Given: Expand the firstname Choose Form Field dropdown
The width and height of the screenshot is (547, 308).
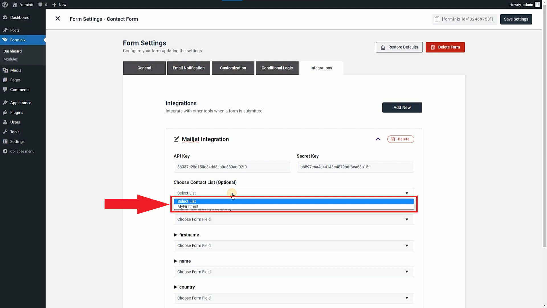Looking at the screenshot, I should click(x=293, y=246).
